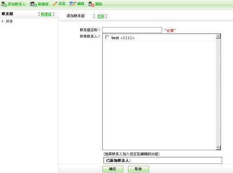This screenshot has width=233, height=173.
Task: Focus the 联系组名称 input field
Action: (132, 30)
